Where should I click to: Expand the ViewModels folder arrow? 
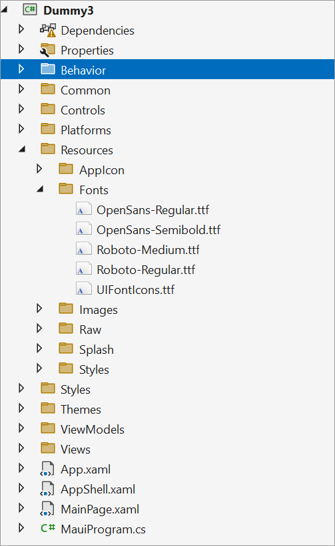21,428
